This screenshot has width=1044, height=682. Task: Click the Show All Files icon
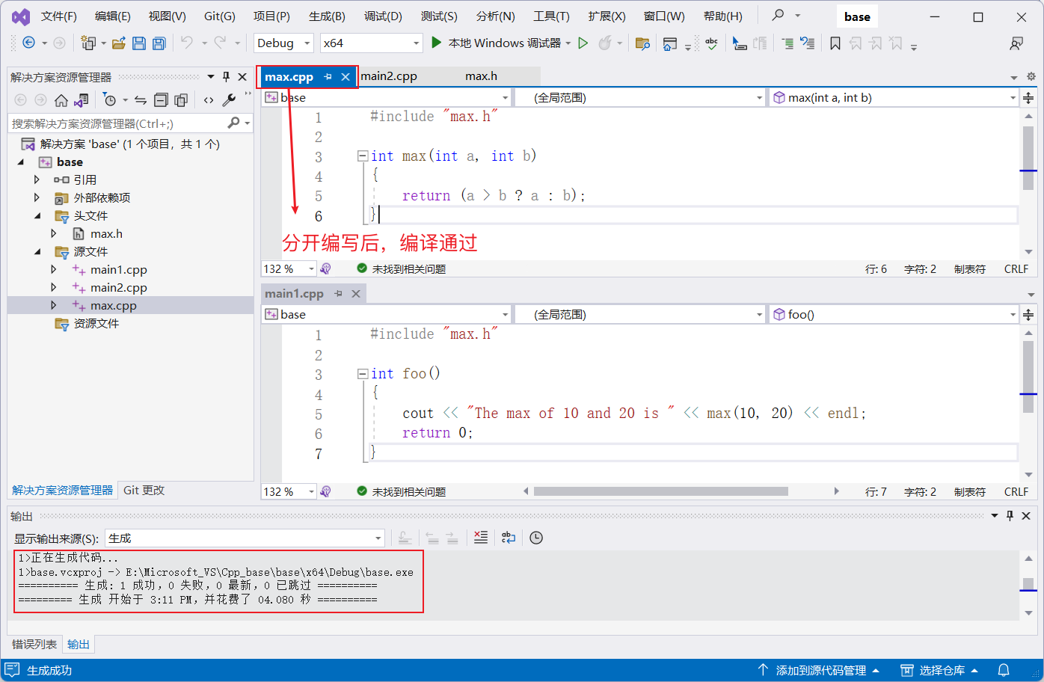tap(181, 99)
